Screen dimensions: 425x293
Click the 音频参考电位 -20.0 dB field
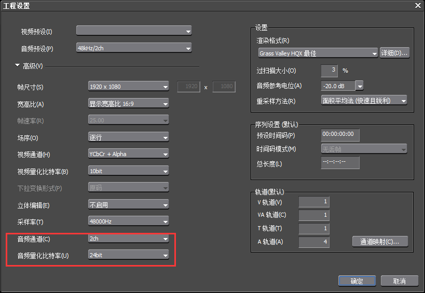coord(338,86)
